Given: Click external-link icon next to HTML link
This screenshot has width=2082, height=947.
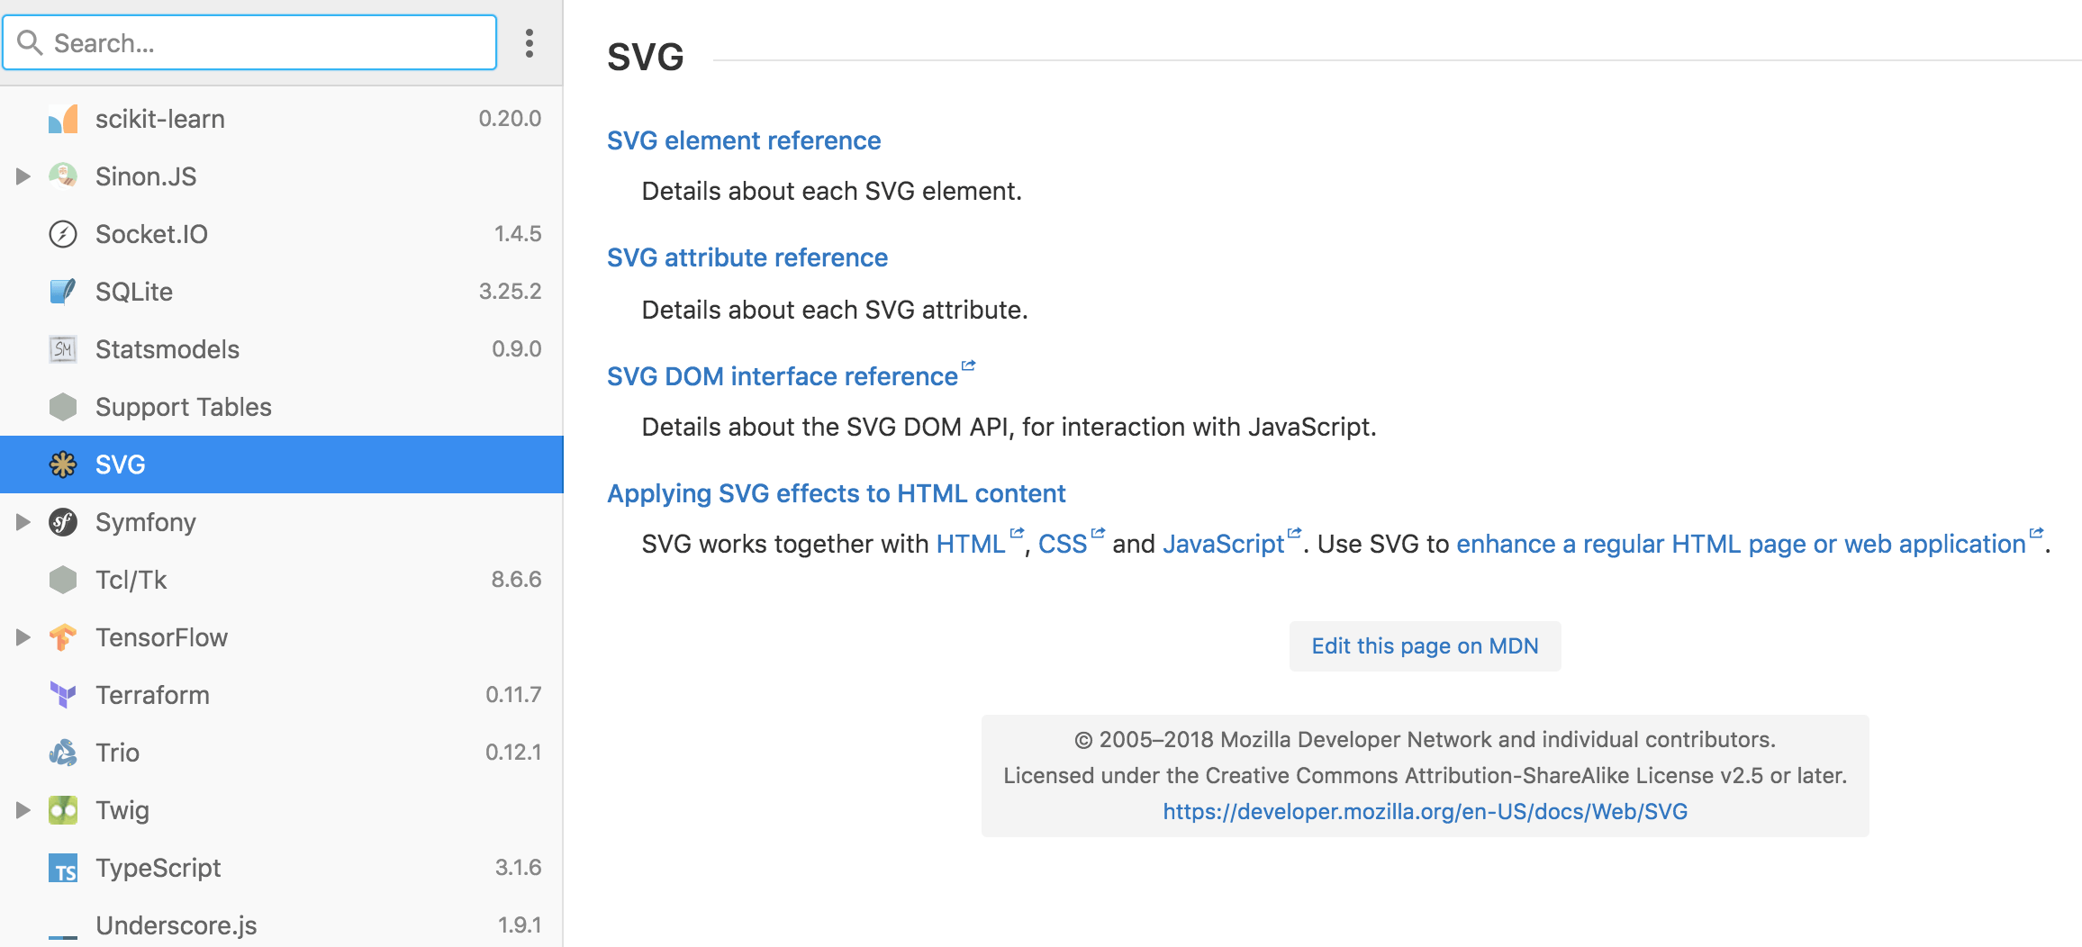Looking at the screenshot, I should 1017,533.
